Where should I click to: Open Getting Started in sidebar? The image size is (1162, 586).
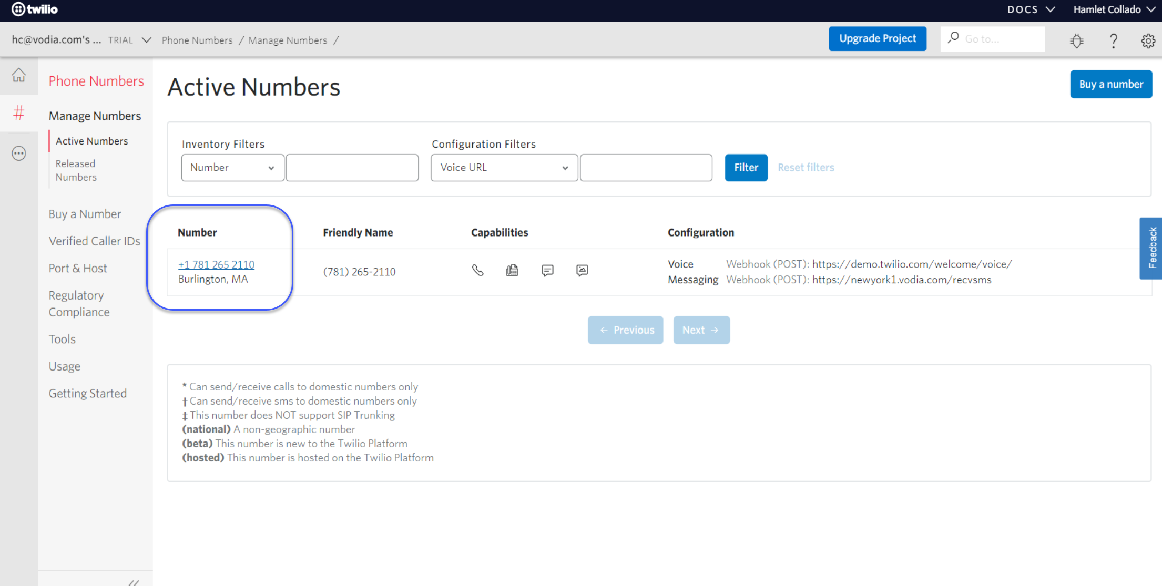[88, 393]
